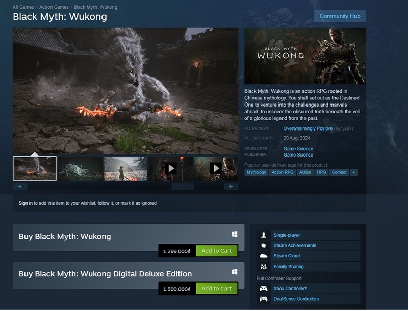Add standard Black Myth: Wukong to cart

(x=216, y=251)
